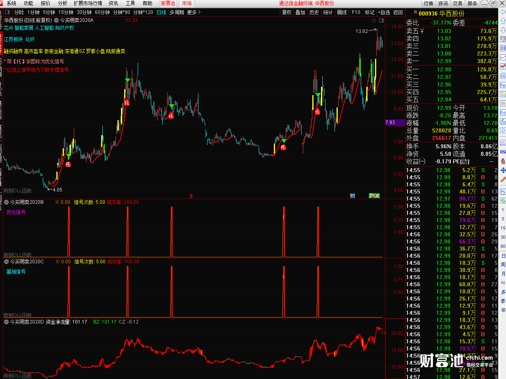Open the 分析 menu
The image size is (506, 379).
[63, 3]
